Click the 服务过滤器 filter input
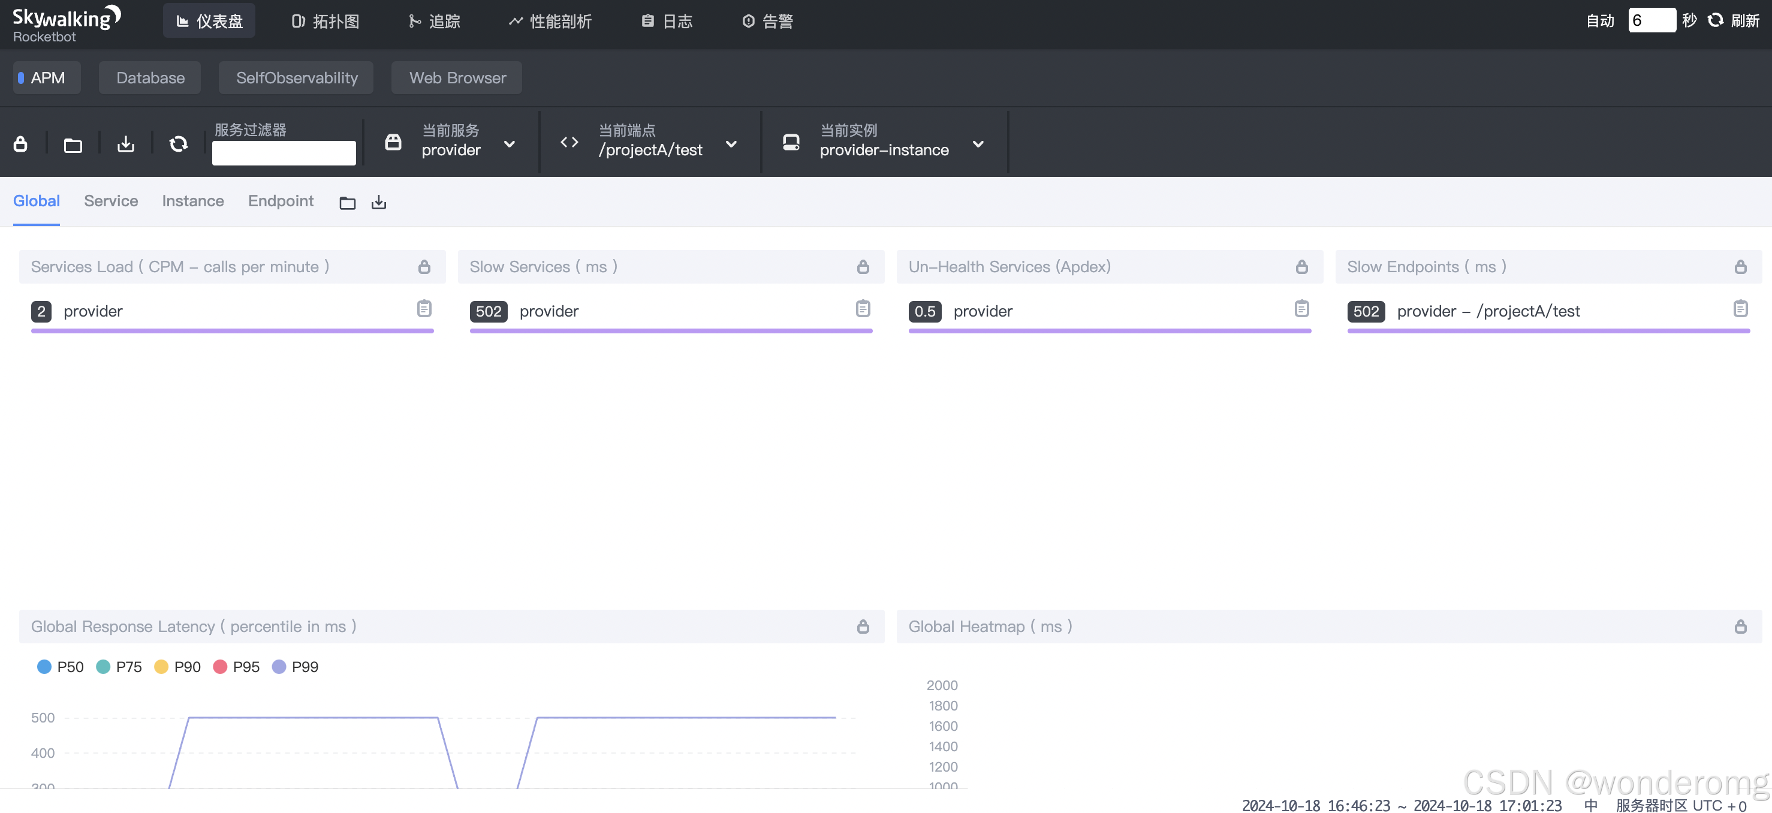1772x813 pixels. (x=284, y=153)
